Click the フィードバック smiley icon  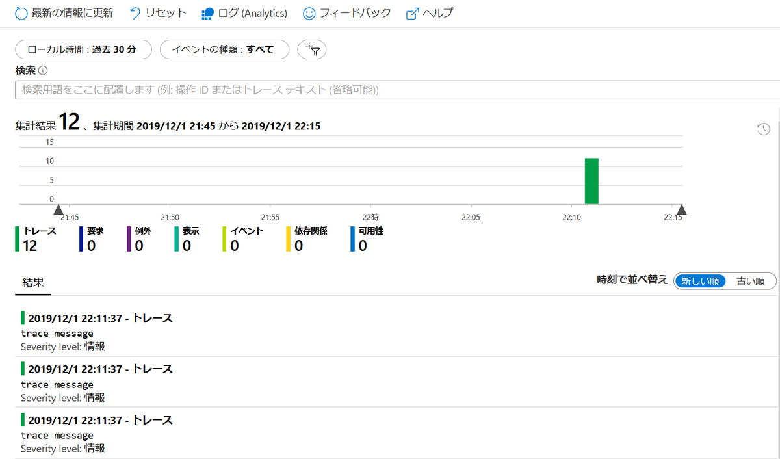309,13
